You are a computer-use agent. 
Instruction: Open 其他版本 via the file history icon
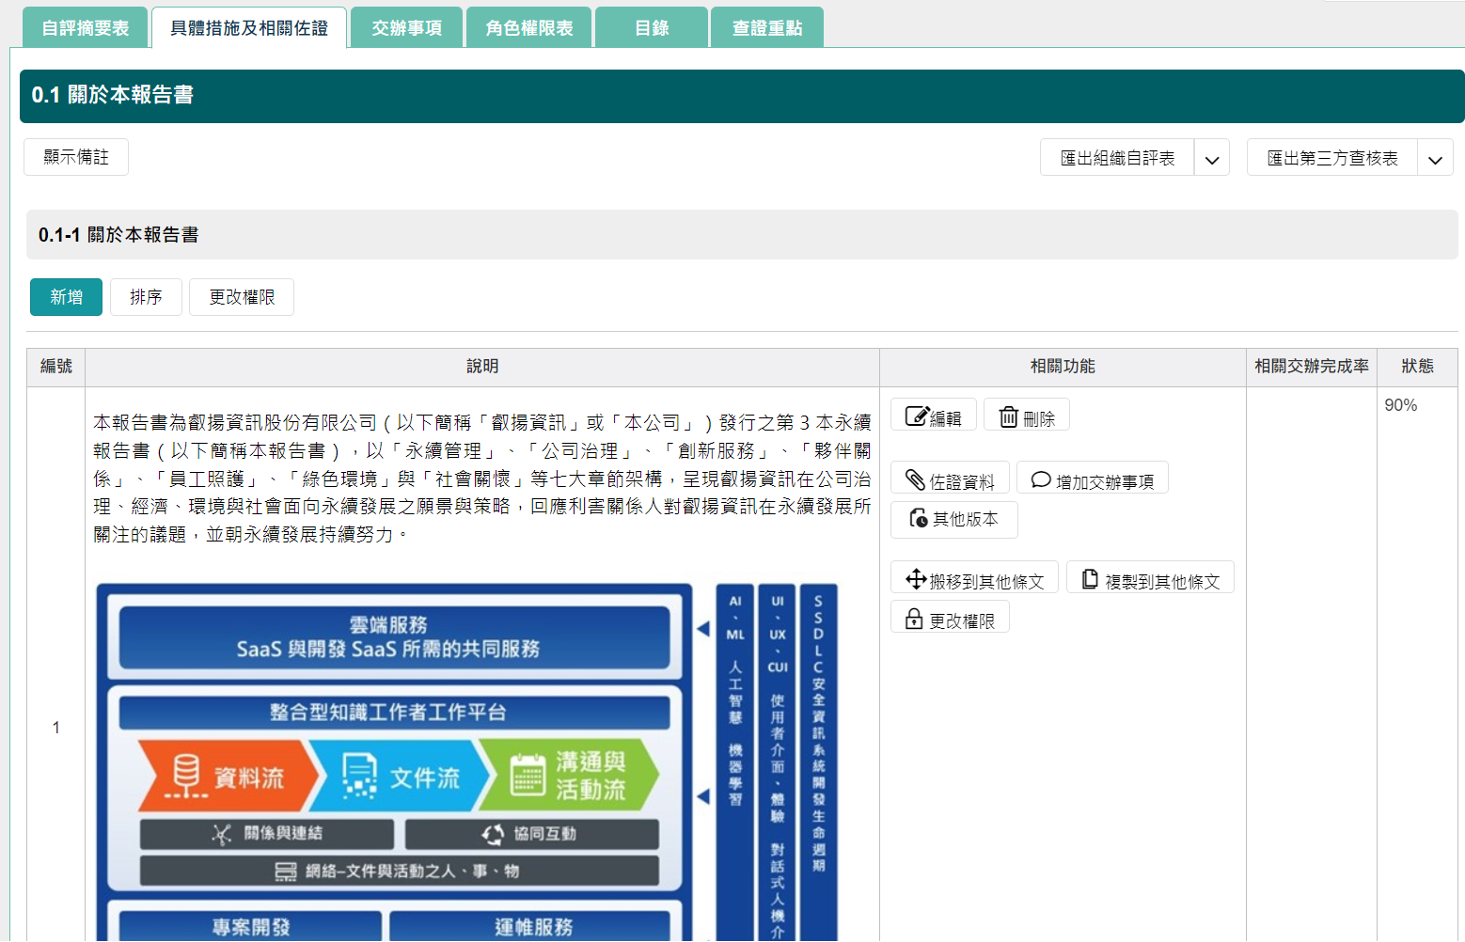coord(919,518)
